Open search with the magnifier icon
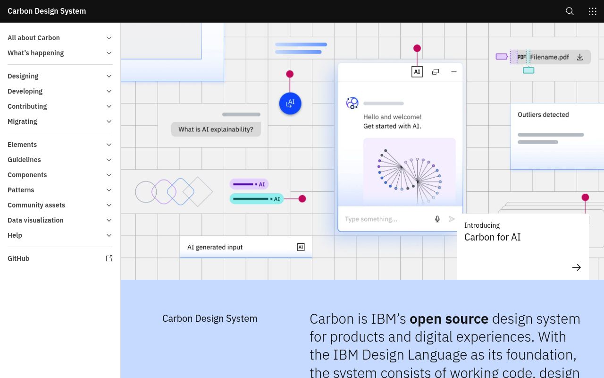 pyautogui.click(x=570, y=11)
